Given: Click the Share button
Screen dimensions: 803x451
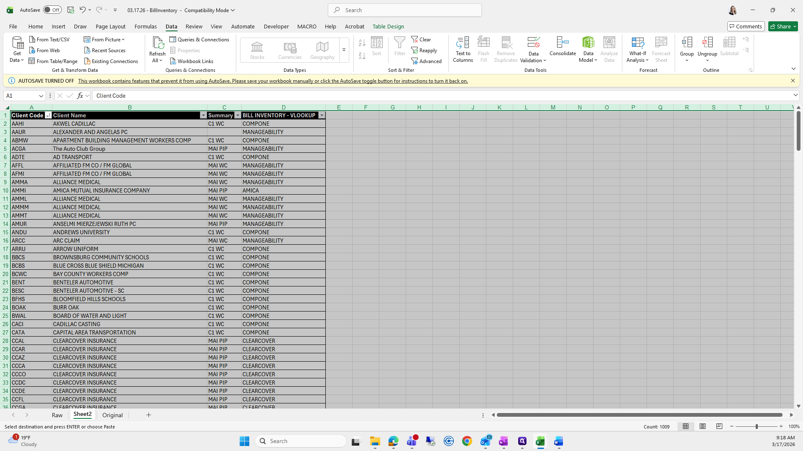Looking at the screenshot, I should click(780, 26).
